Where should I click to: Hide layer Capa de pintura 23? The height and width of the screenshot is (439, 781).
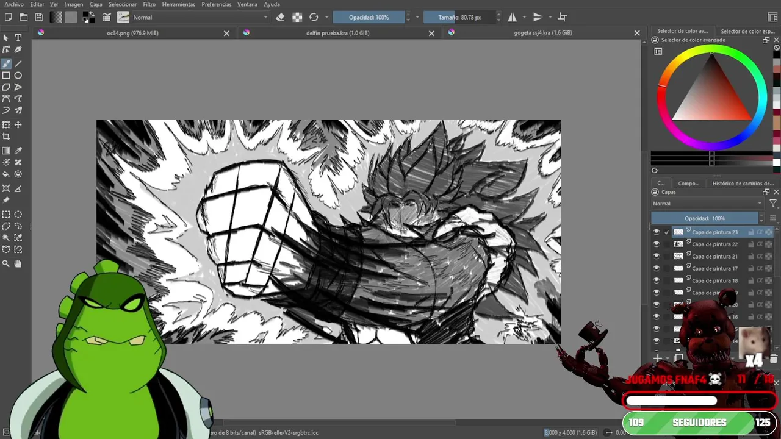[x=657, y=232]
